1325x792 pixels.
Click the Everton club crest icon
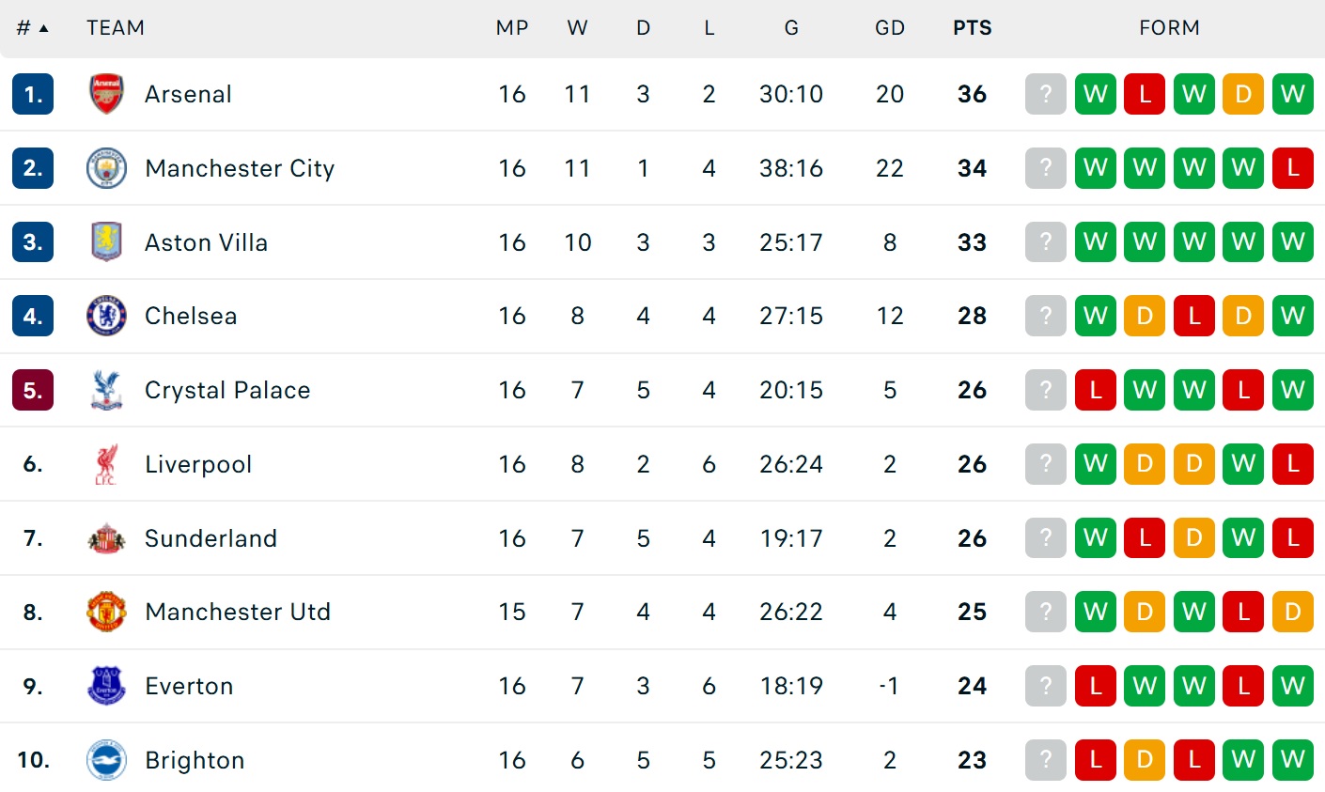pyautogui.click(x=106, y=686)
